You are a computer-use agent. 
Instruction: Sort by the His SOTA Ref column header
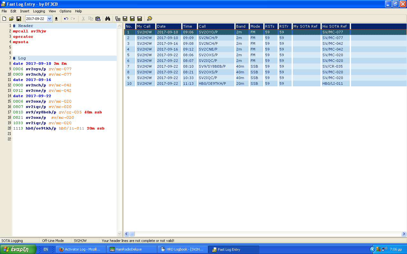pos(335,26)
